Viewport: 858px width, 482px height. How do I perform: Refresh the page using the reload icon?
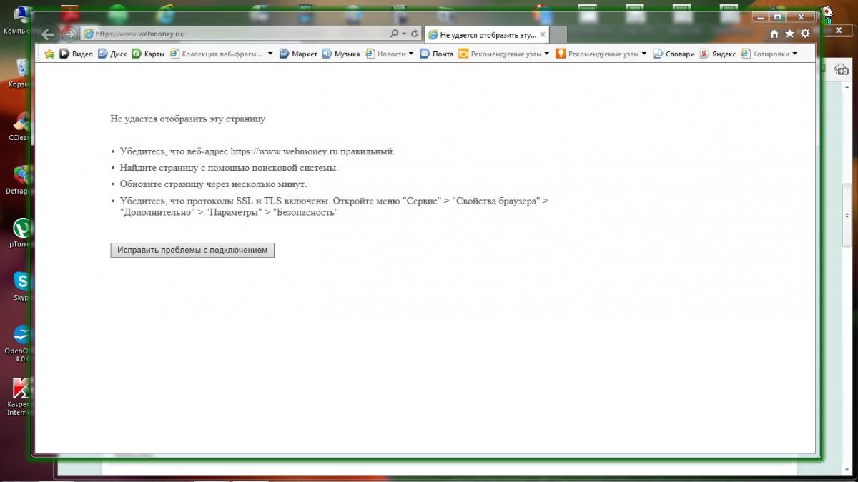(x=414, y=34)
